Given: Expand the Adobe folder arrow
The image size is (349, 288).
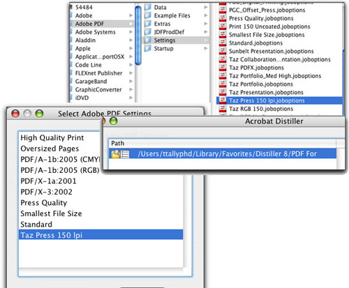Looking at the screenshot, I should click(131, 15).
